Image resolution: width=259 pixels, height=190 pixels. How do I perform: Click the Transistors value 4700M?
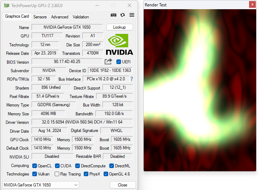tap(93, 53)
